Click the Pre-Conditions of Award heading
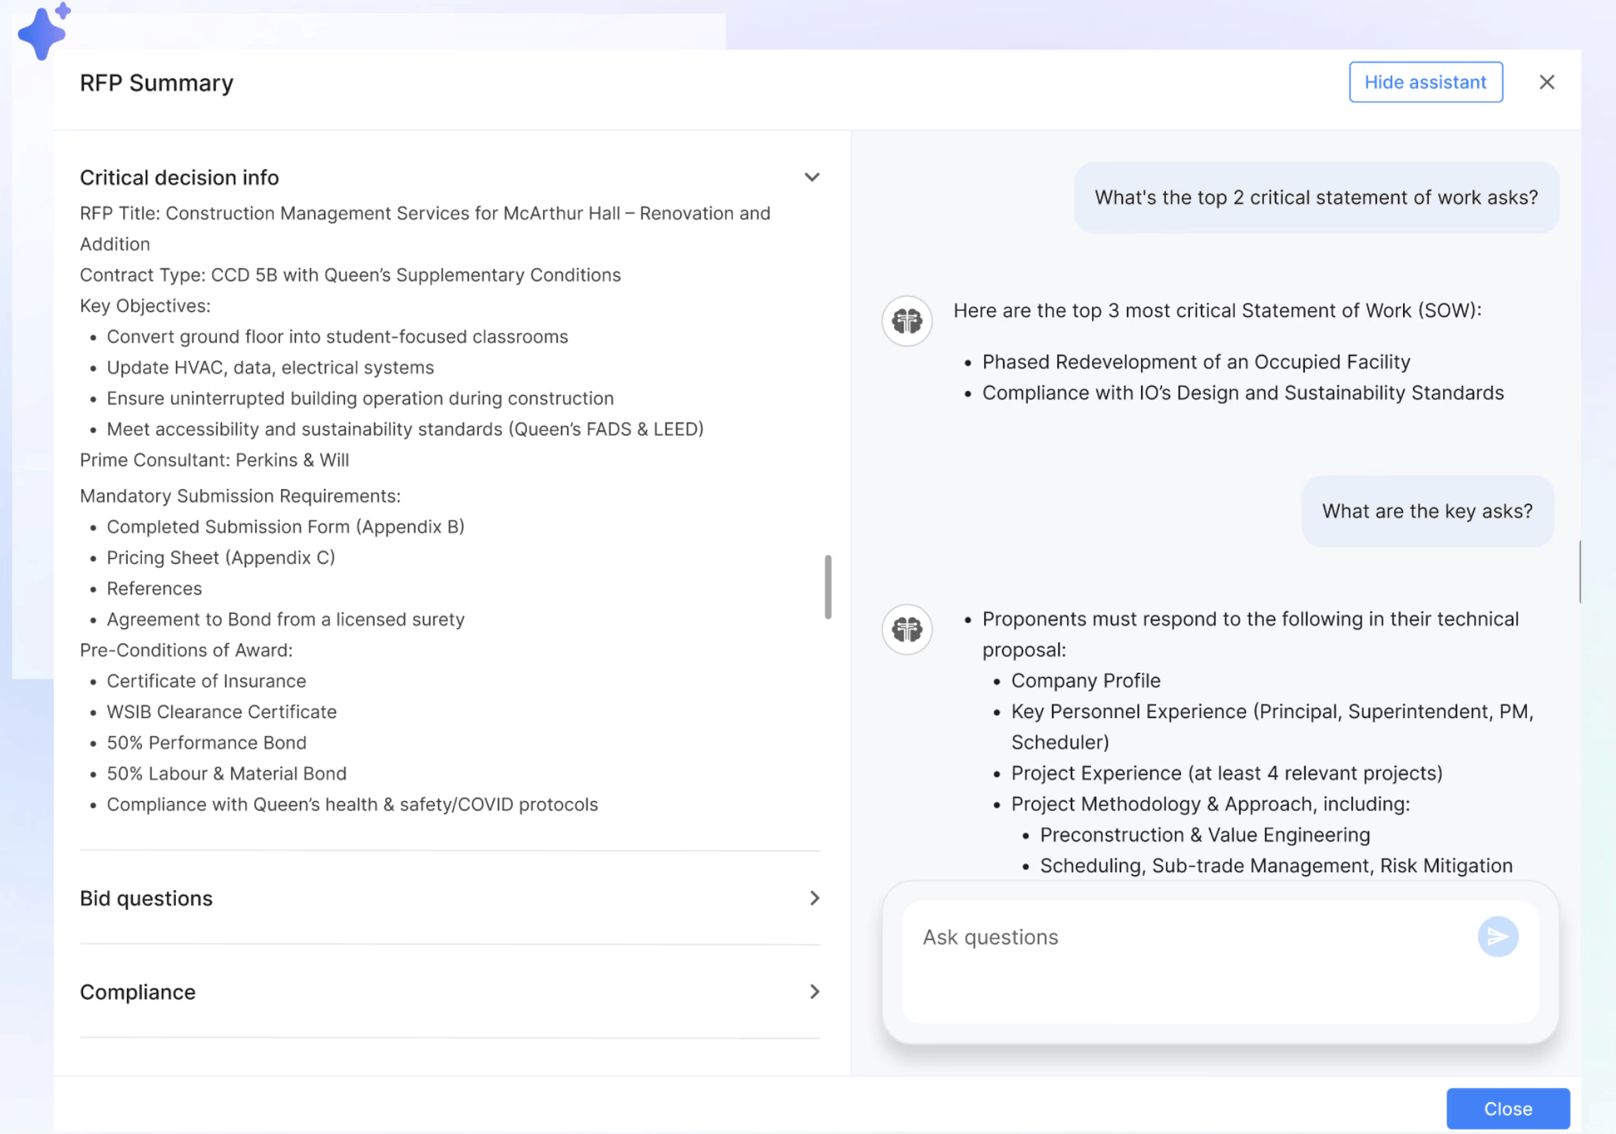 point(185,649)
